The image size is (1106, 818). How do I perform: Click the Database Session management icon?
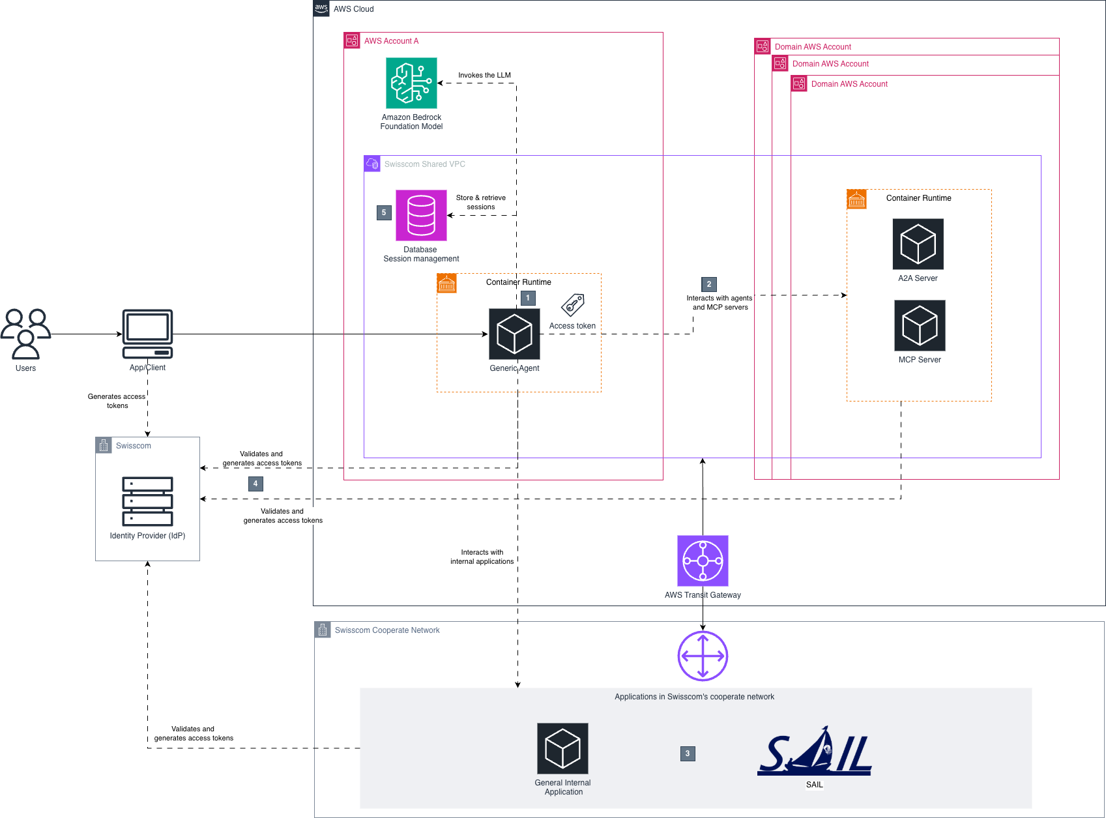pos(420,214)
